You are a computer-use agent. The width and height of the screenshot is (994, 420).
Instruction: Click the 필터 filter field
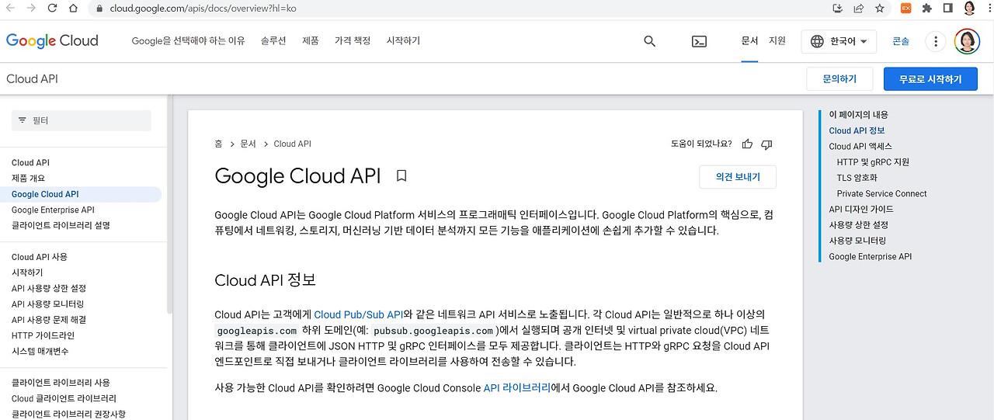82,120
